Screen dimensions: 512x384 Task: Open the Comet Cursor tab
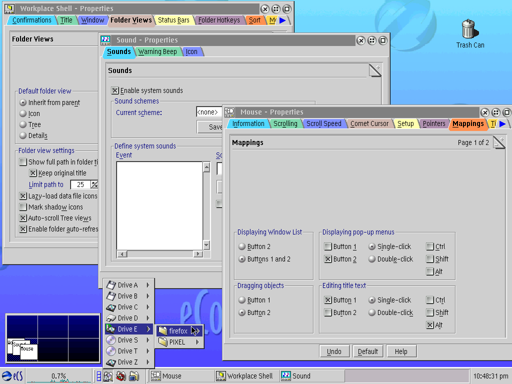pos(369,124)
